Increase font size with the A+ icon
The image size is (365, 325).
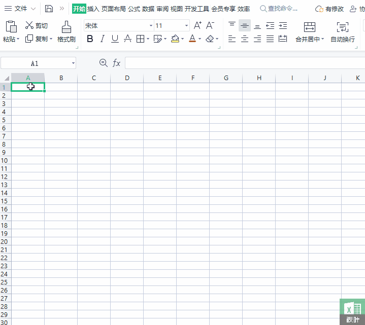pos(197,25)
